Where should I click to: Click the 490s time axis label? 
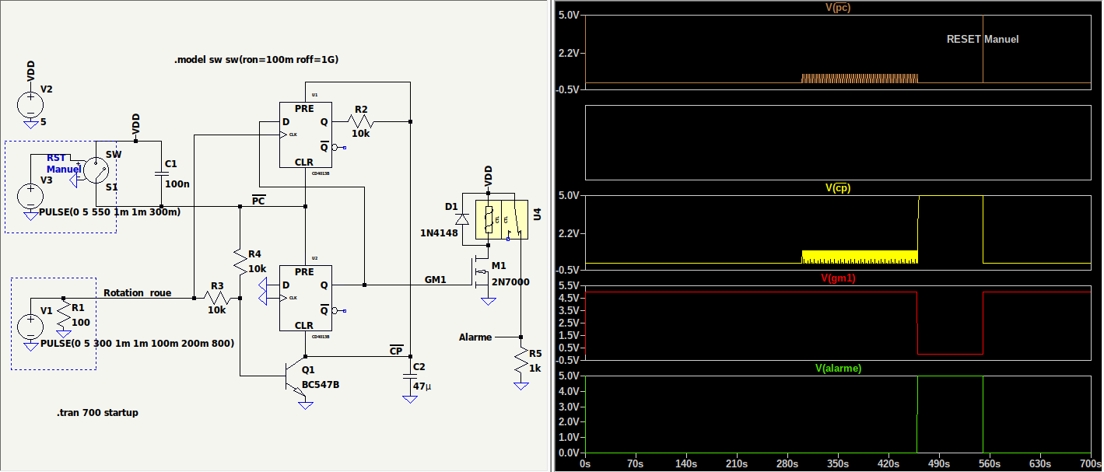pyautogui.click(x=938, y=463)
